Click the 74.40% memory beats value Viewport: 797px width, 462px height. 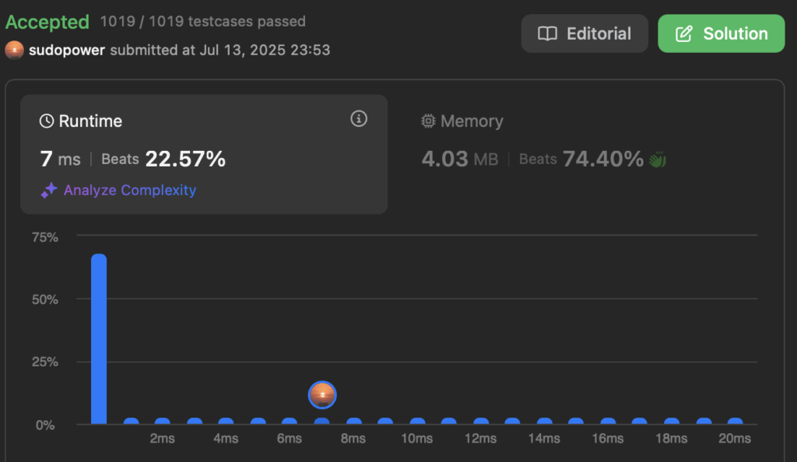[603, 159]
